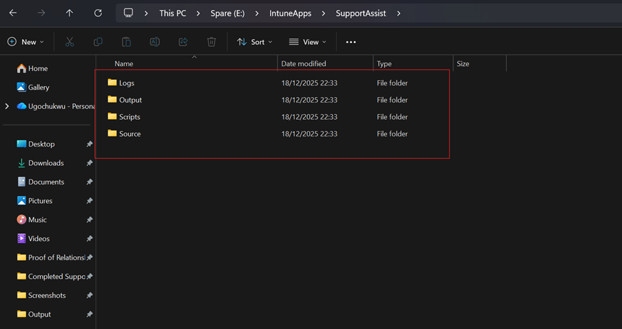Expand chevron after IntuneApps
Viewport: 622px width, 329px height.
tap(324, 14)
